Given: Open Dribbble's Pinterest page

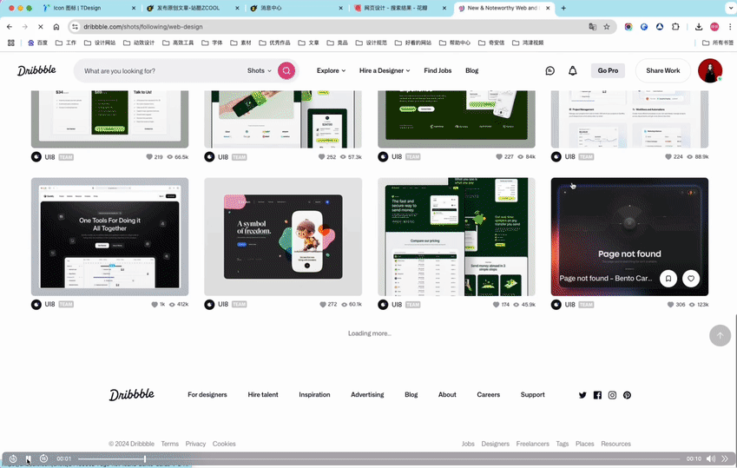Looking at the screenshot, I should point(627,395).
